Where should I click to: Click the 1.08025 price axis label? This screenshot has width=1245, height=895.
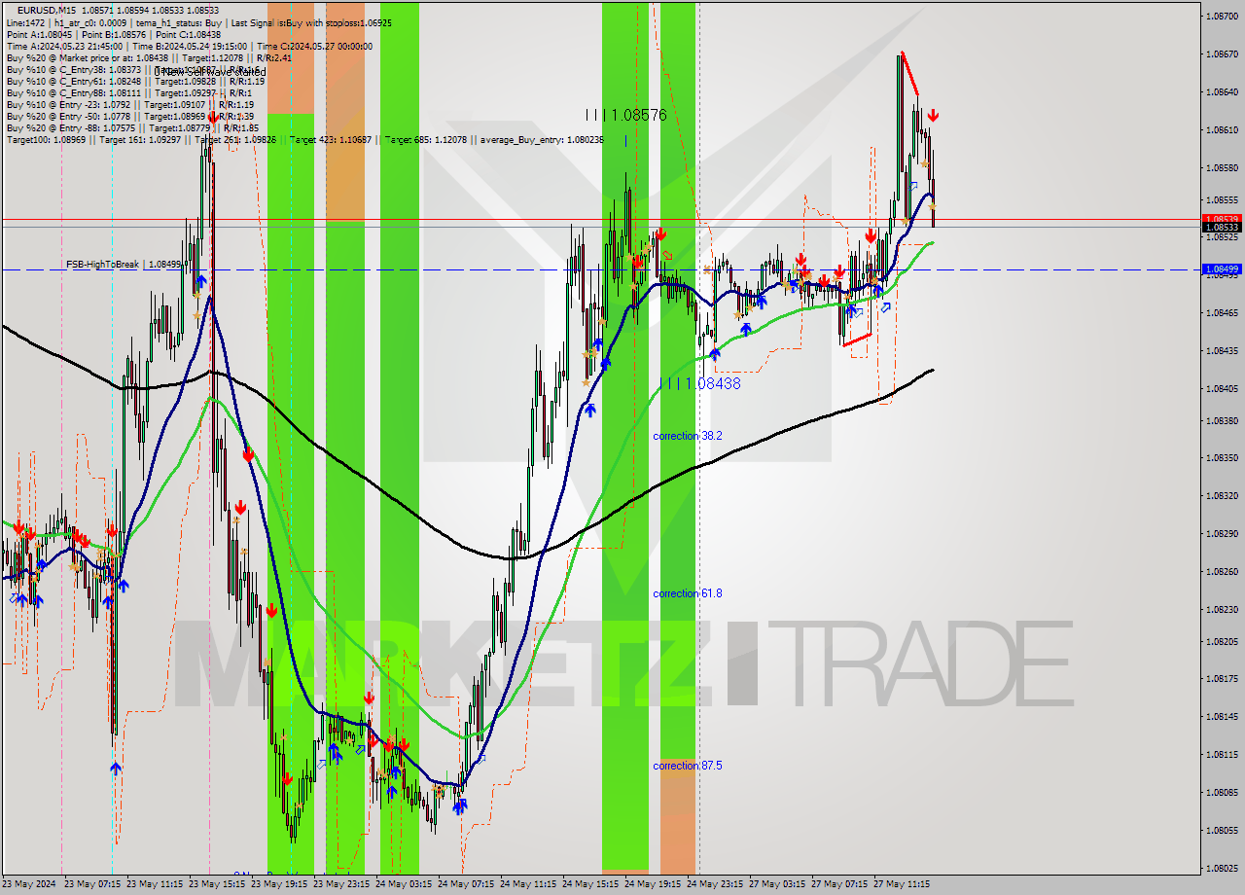click(1221, 868)
